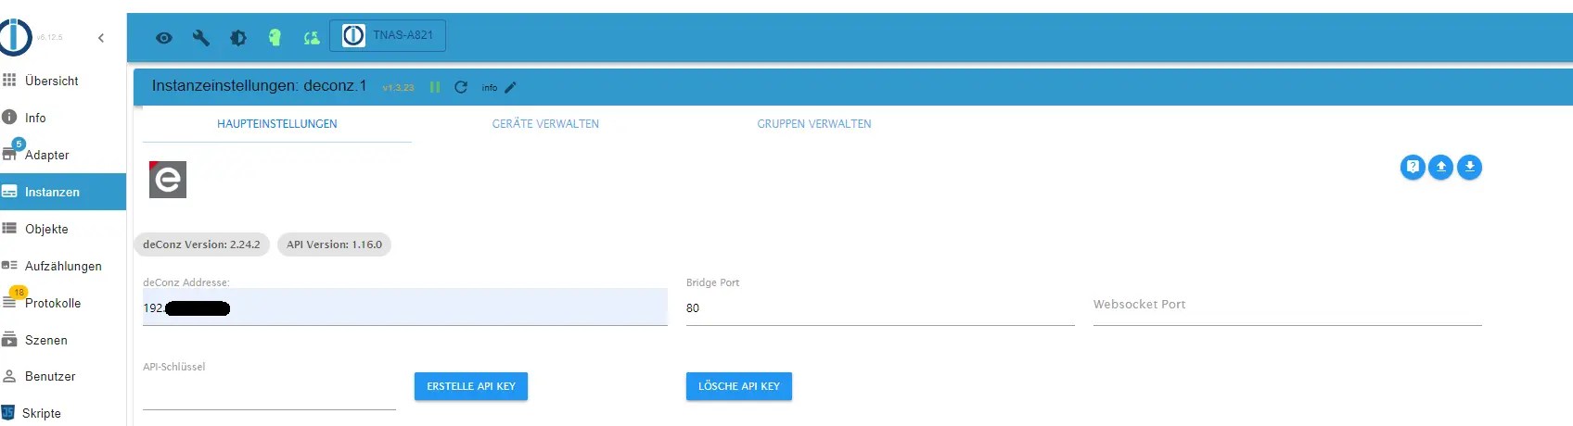Click the Szenen clapperboard icon

click(x=9, y=339)
